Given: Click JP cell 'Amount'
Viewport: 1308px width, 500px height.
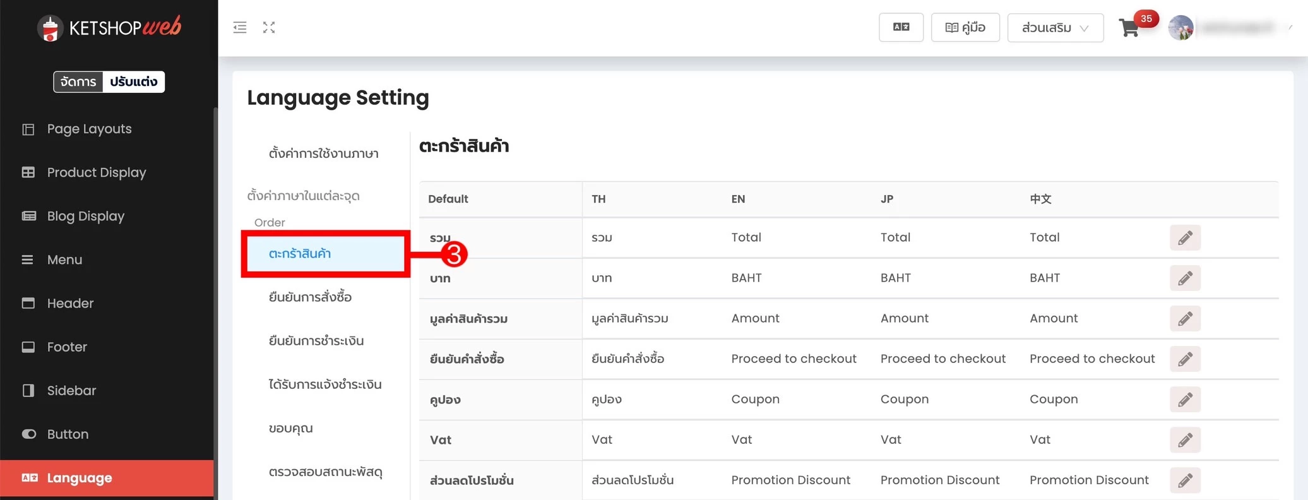Looking at the screenshot, I should (905, 318).
